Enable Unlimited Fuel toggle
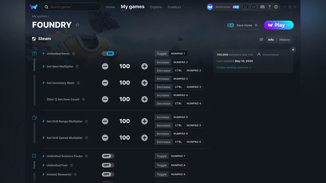 (108, 165)
